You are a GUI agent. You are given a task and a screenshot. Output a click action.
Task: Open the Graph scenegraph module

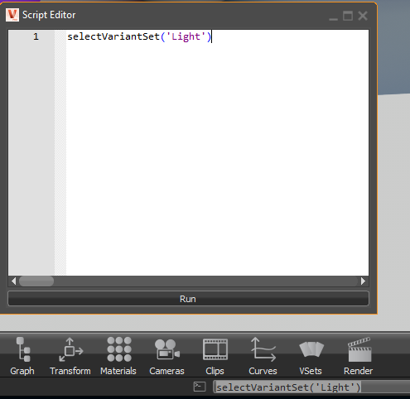[x=22, y=356]
